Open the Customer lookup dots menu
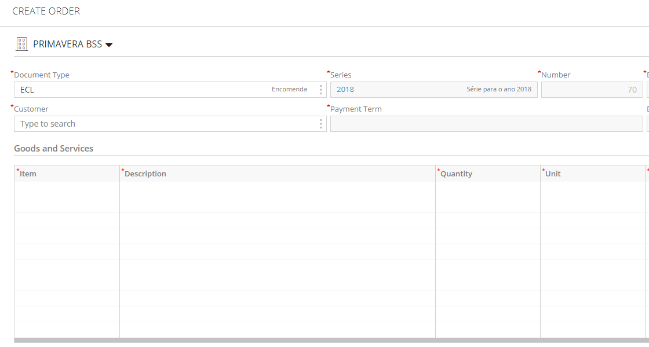The width and height of the screenshot is (649, 347). click(x=321, y=124)
